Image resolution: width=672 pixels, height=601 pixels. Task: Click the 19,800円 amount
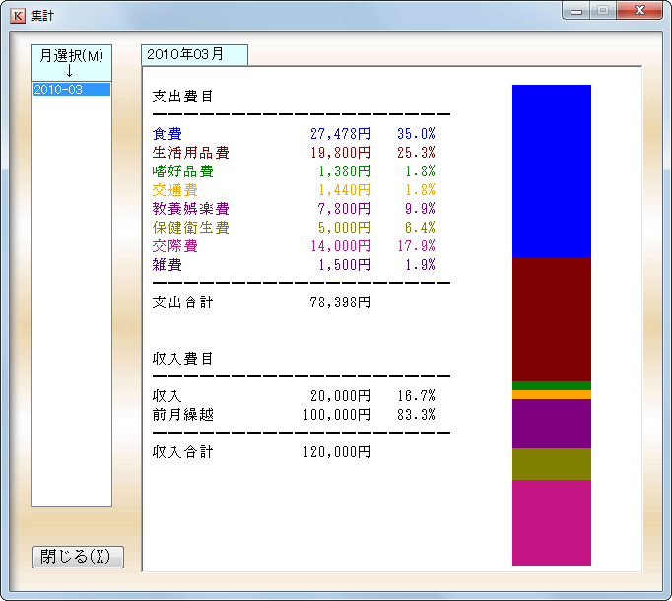(341, 153)
